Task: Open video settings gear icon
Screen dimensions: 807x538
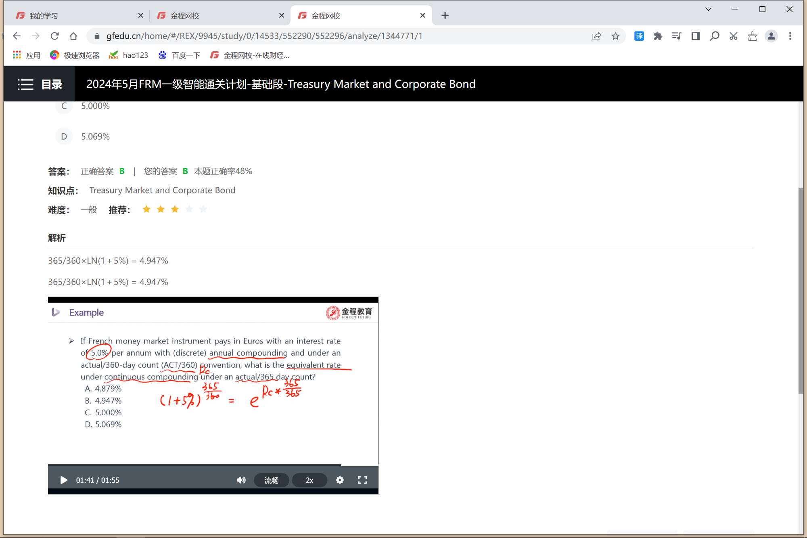Action: pyautogui.click(x=340, y=480)
